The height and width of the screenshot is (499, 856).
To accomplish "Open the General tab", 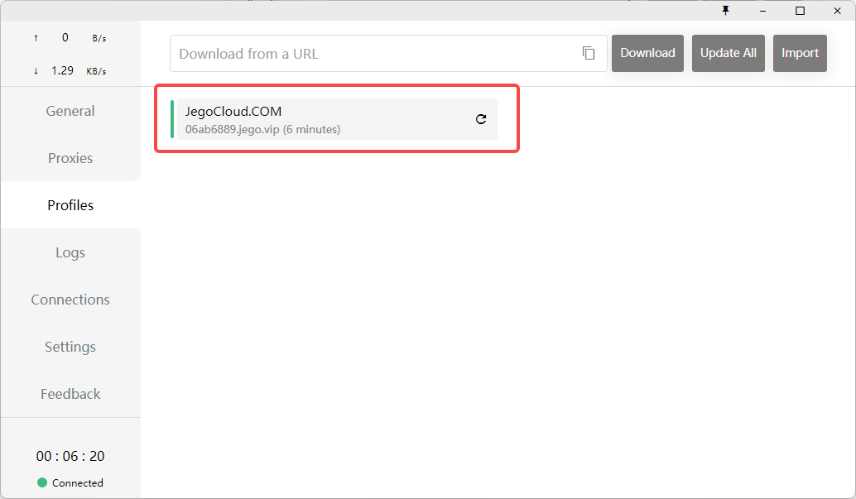I will pos(70,111).
